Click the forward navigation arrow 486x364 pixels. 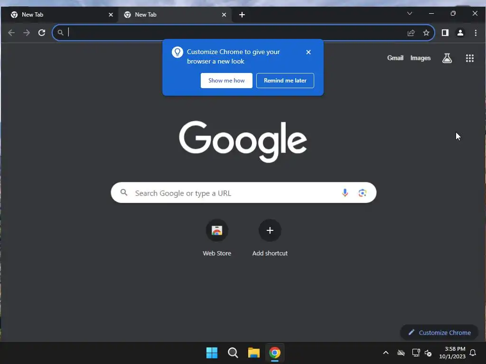(27, 33)
